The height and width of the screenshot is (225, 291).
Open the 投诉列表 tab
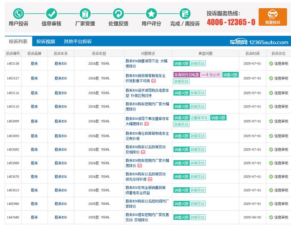pyautogui.click(x=18, y=41)
